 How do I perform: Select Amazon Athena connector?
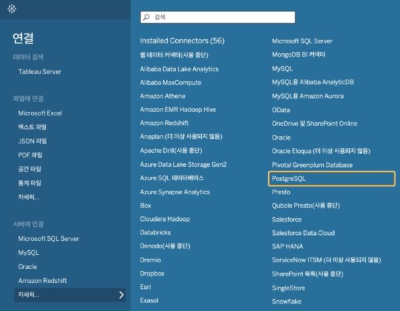163,96
